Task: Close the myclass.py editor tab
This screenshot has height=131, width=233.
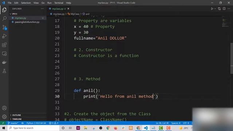Action: 68,9
